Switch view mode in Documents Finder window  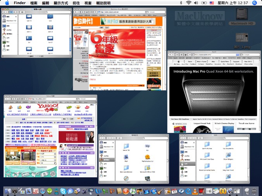click(x=192, y=138)
